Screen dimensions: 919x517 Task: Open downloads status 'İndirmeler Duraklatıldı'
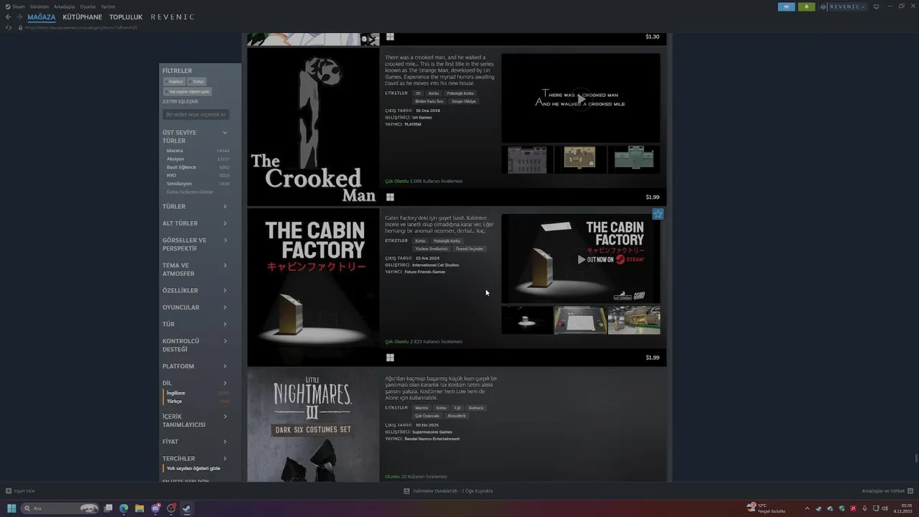point(448,491)
